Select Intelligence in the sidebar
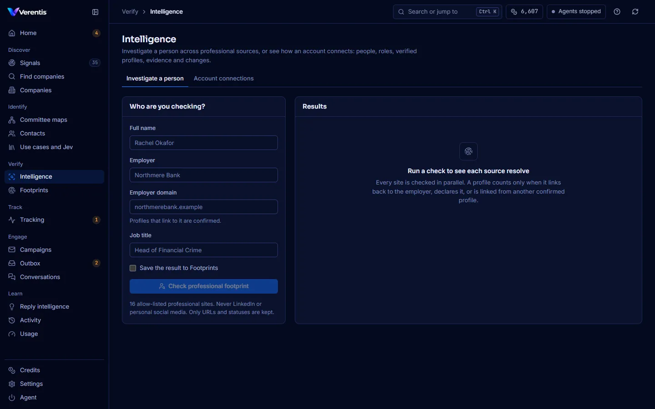The image size is (655, 409). [54, 176]
